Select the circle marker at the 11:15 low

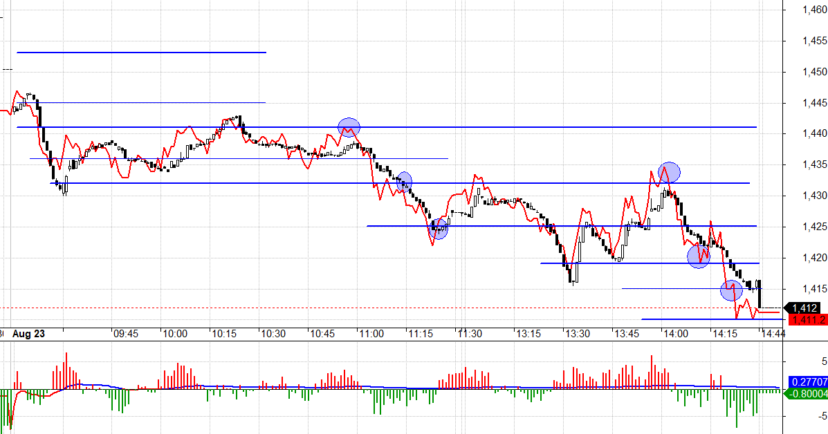click(x=438, y=229)
